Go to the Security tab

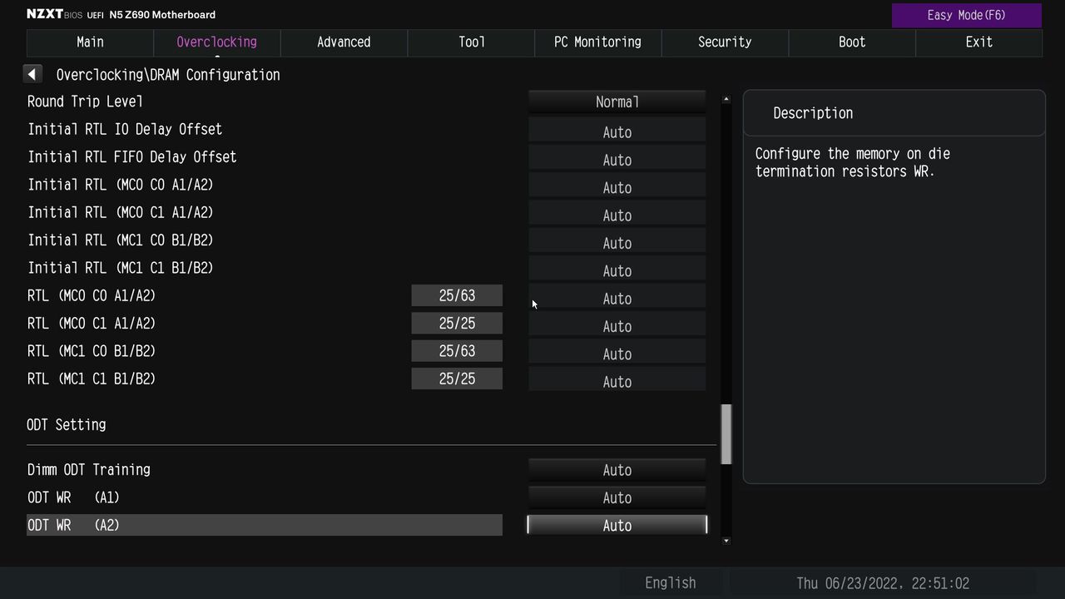point(725,42)
